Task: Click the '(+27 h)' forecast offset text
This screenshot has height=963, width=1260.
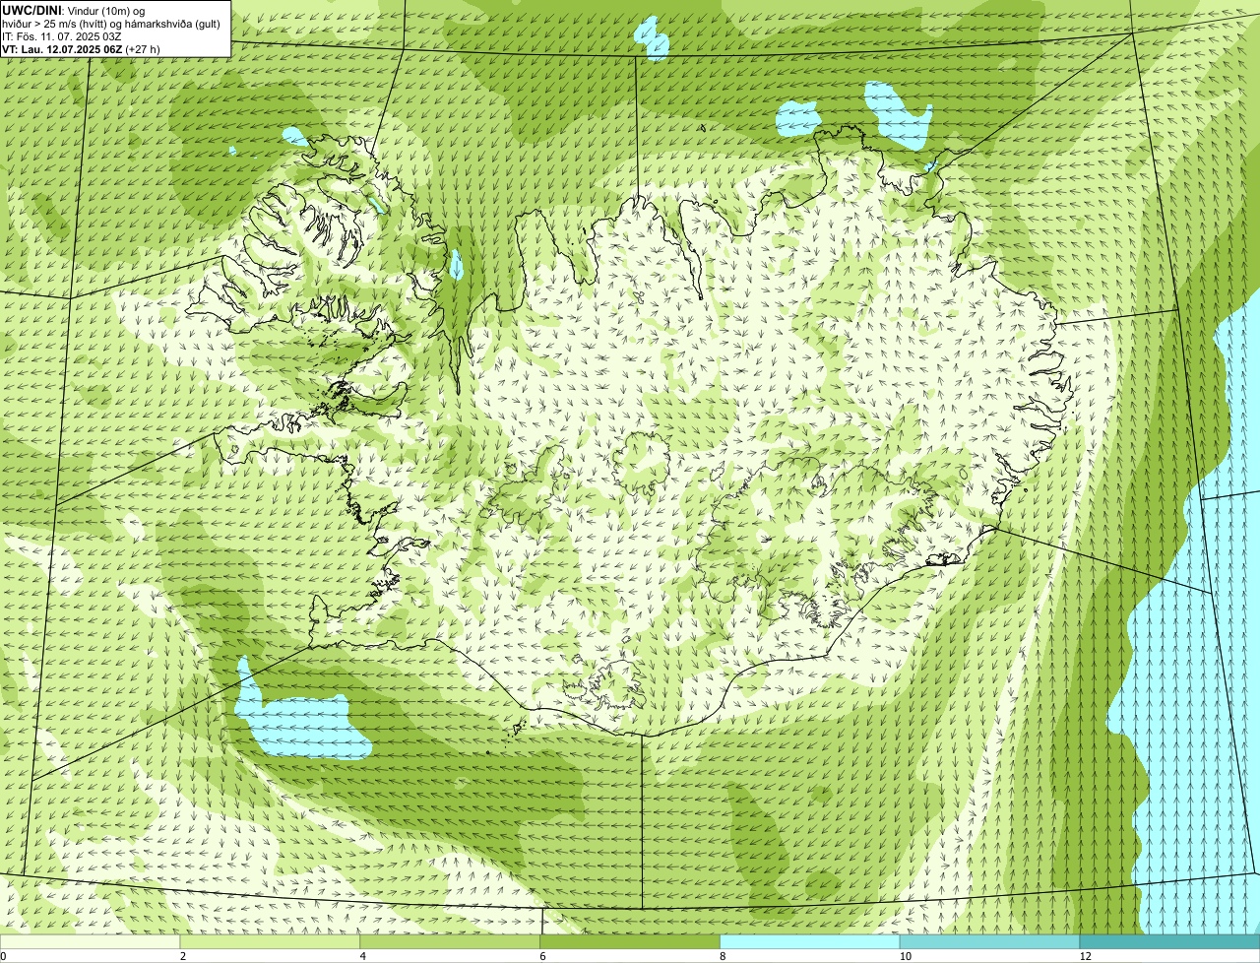Action: [143, 49]
